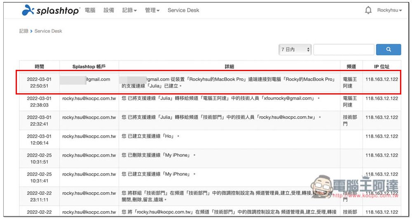The image size is (412, 219).
Task: Select Service Desk in top navigation
Action: point(183,10)
